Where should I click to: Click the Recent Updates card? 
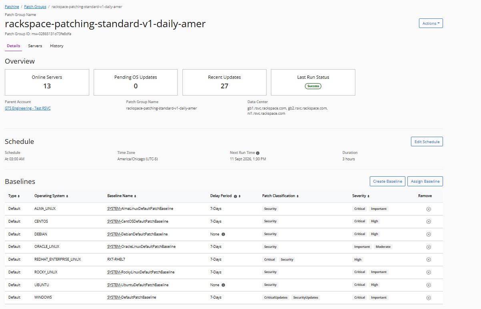click(x=224, y=82)
